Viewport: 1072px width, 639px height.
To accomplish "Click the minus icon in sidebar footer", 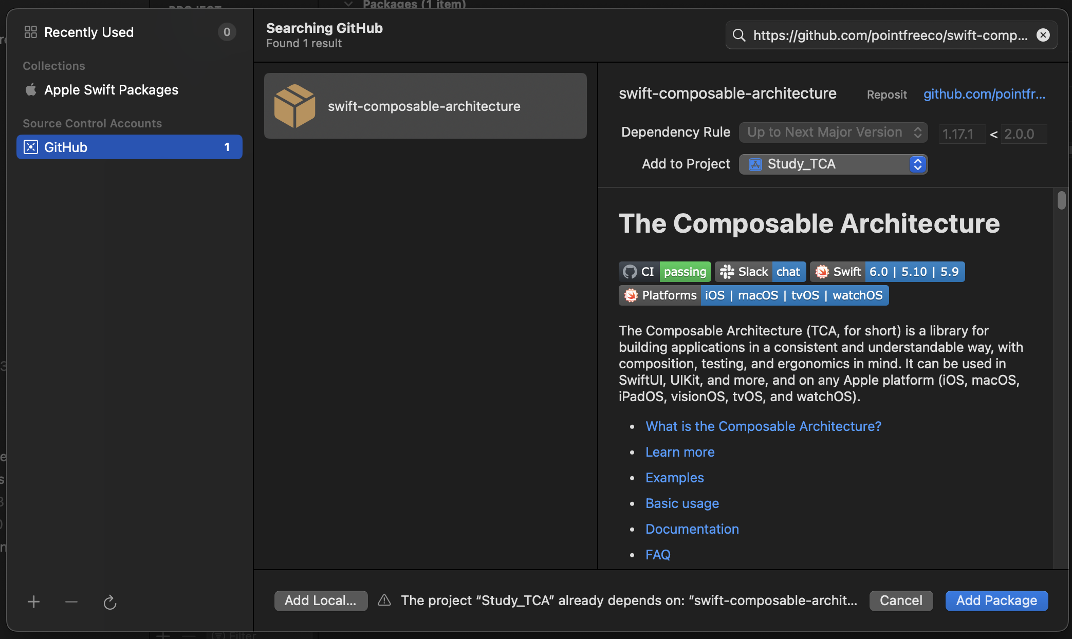I will point(71,602).
